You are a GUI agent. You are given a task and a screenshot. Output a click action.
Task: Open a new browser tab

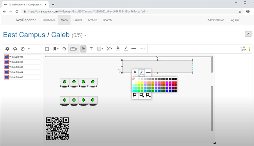(53, 5)
